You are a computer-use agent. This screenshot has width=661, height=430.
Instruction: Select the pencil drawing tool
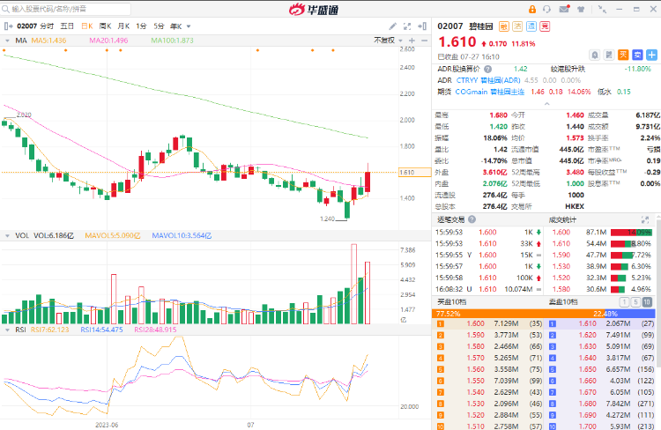pyautogui.click(x=392, y=26)
